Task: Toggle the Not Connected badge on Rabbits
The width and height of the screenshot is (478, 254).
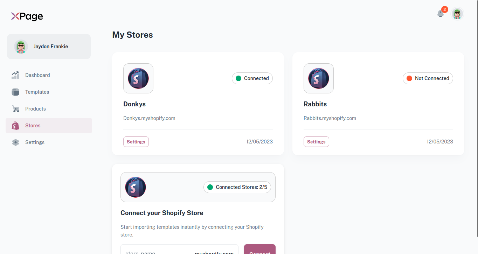Action: coord(428,78)
